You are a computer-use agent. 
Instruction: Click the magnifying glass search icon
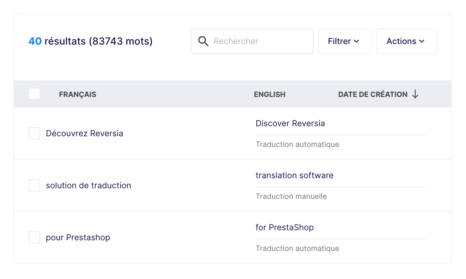203,41
